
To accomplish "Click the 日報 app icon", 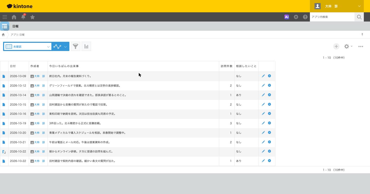I will click(5, 26).
